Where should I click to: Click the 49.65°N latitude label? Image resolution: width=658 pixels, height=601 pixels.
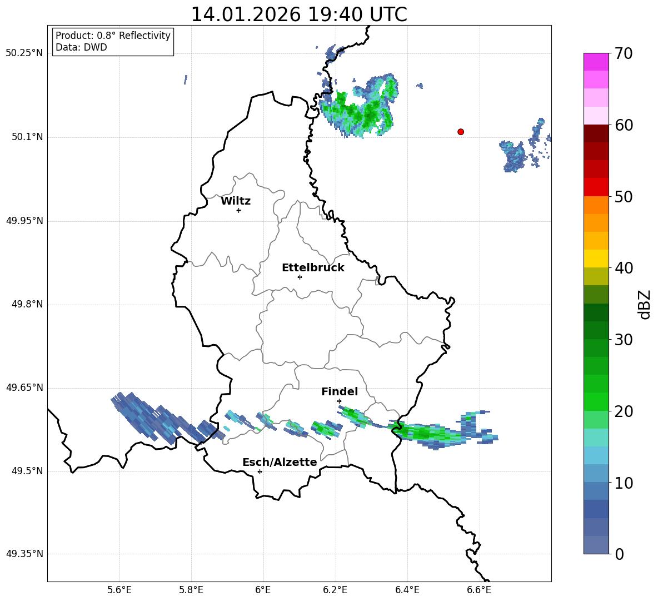(x=24, y=387)
